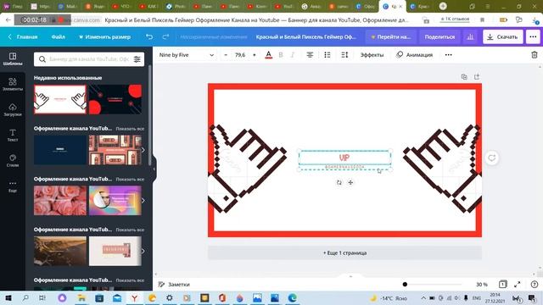The height and width of the screenshot is (305, 543).
Task: Go back to Home (Главная)
Action: (23, 36)
